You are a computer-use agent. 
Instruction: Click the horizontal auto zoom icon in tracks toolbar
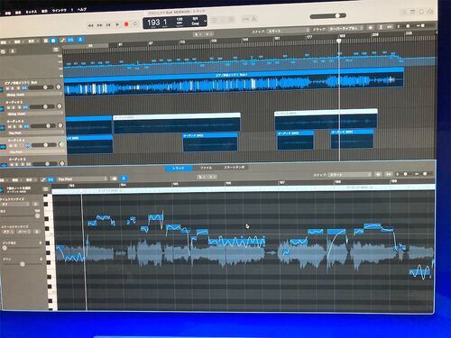390,27
